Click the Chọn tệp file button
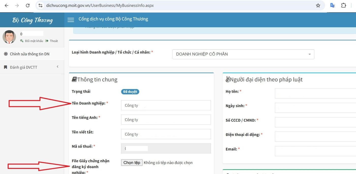 (x=132, y=163)
